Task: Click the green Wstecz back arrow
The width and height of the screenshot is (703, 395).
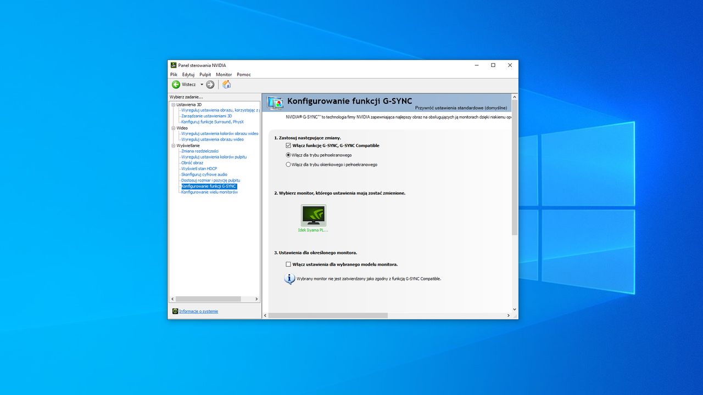Action: pos(176,84)
